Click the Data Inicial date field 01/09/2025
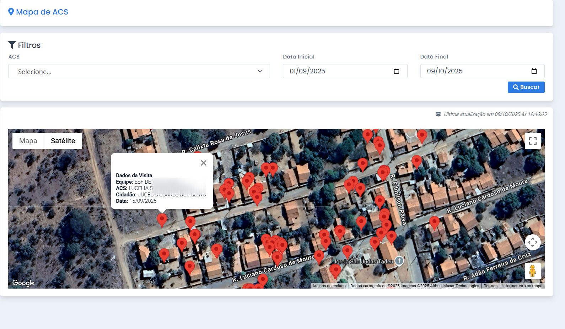This screenshot has width=565, height=329. pos(345,71)
